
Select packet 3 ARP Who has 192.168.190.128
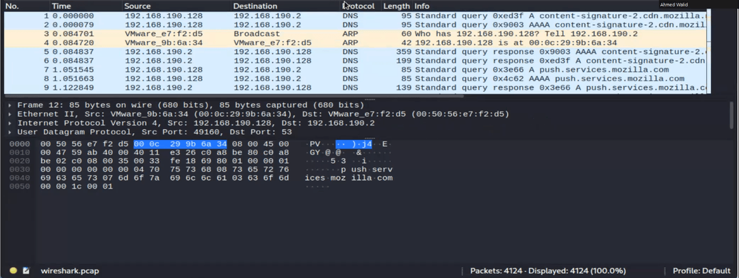pyautogui.click(x=356, y=34)
